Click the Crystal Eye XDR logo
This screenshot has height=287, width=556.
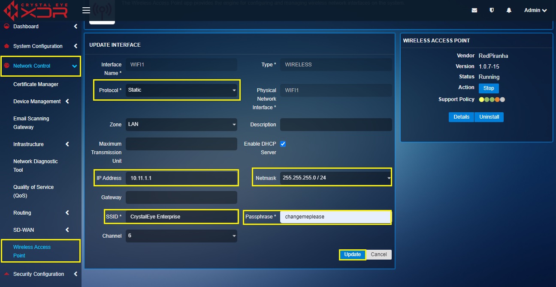[x=35, y=10]
